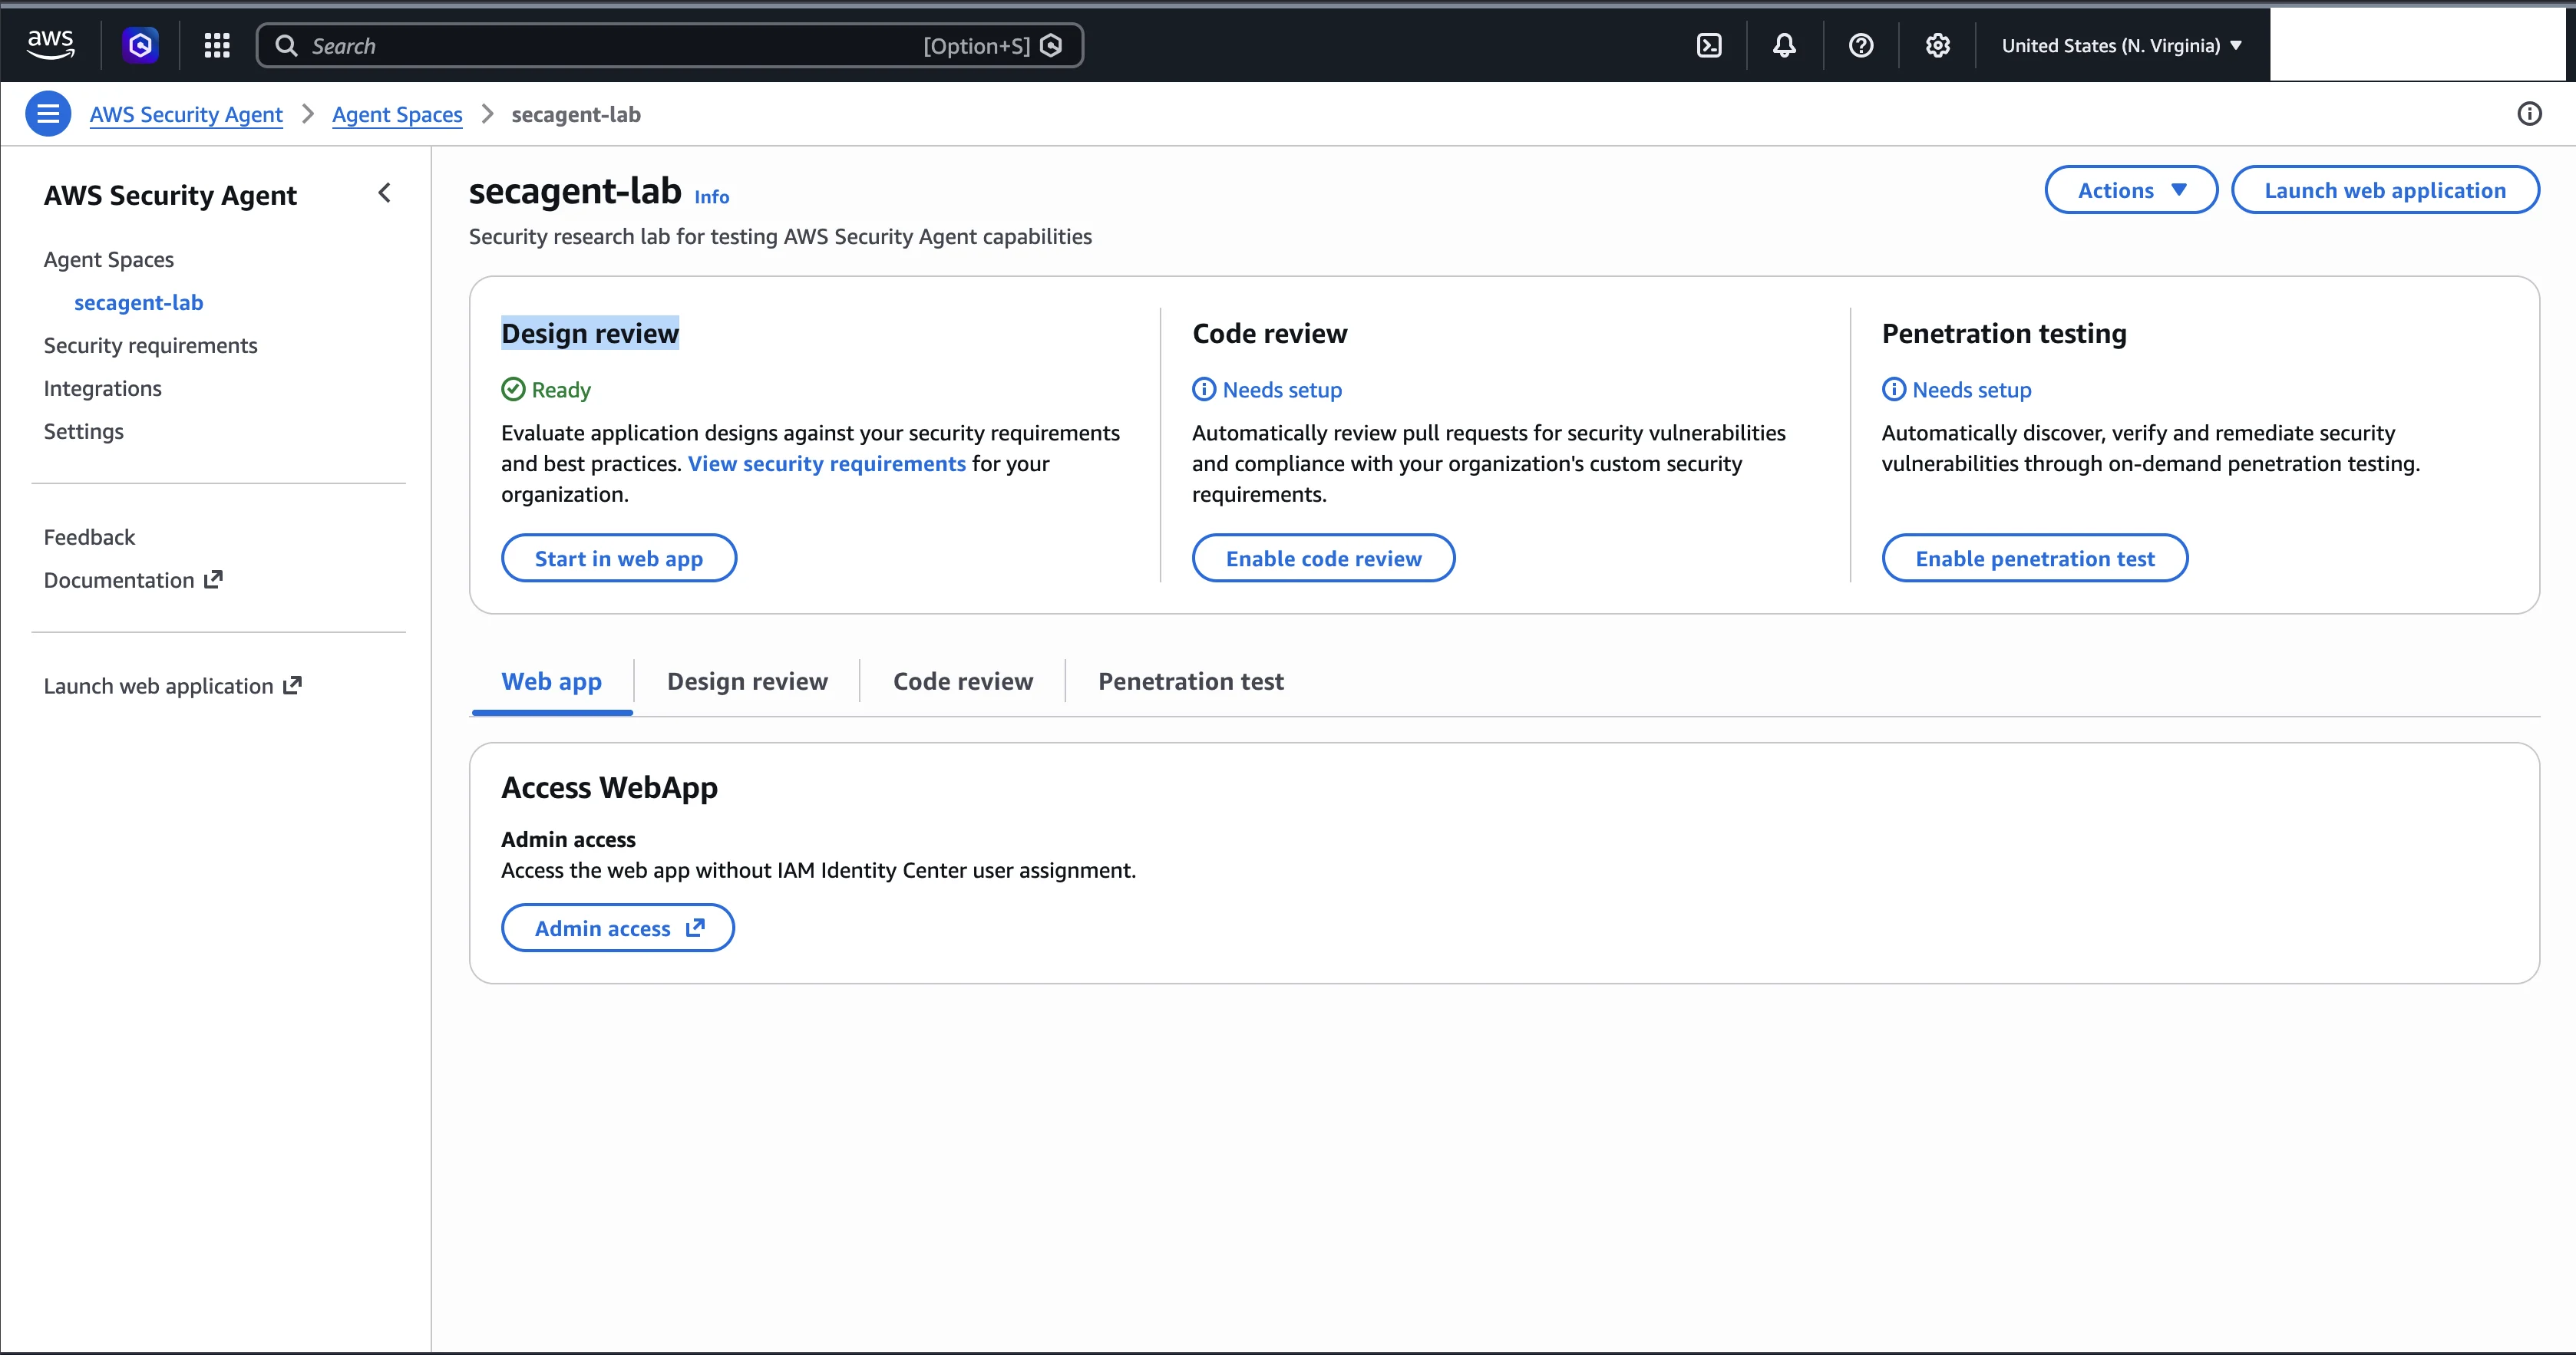This screenshot has height=1355, width=2576.
Task: Click the Admin access button
Action: point(618,928)
